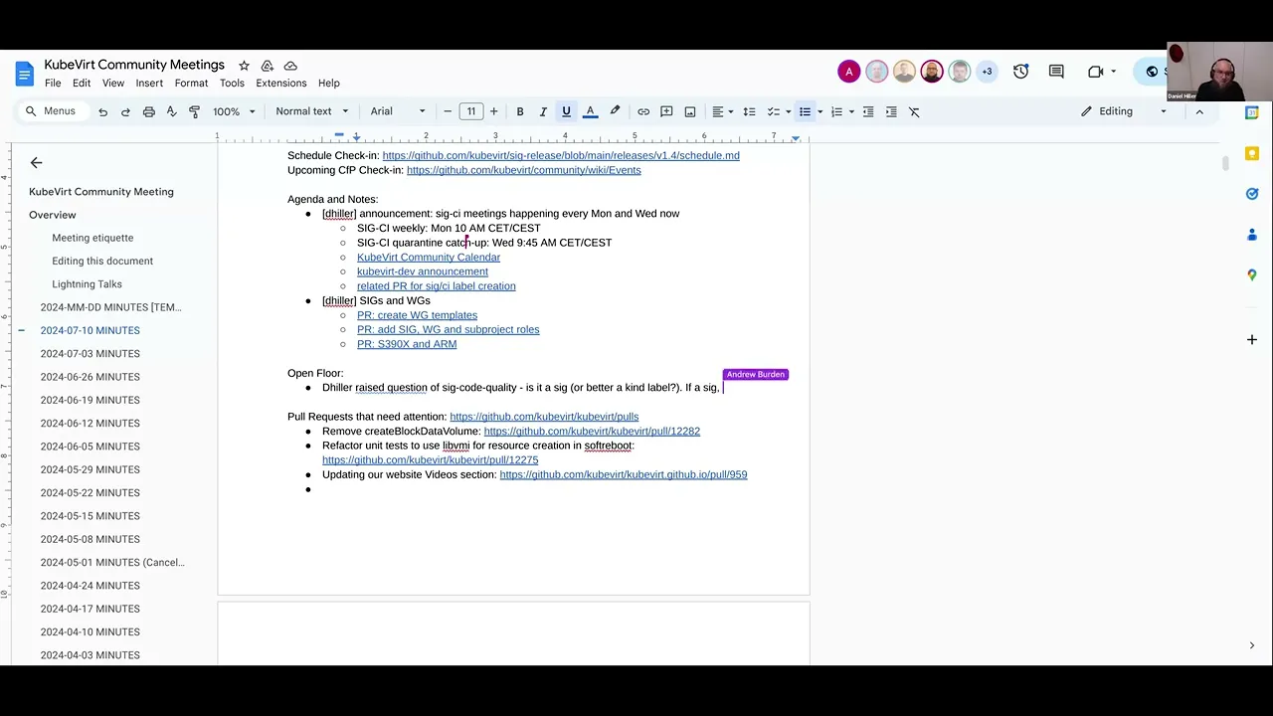Screen dimensions: 1273x716
Task: Click the move to folder icon
Action: point(267,66)
